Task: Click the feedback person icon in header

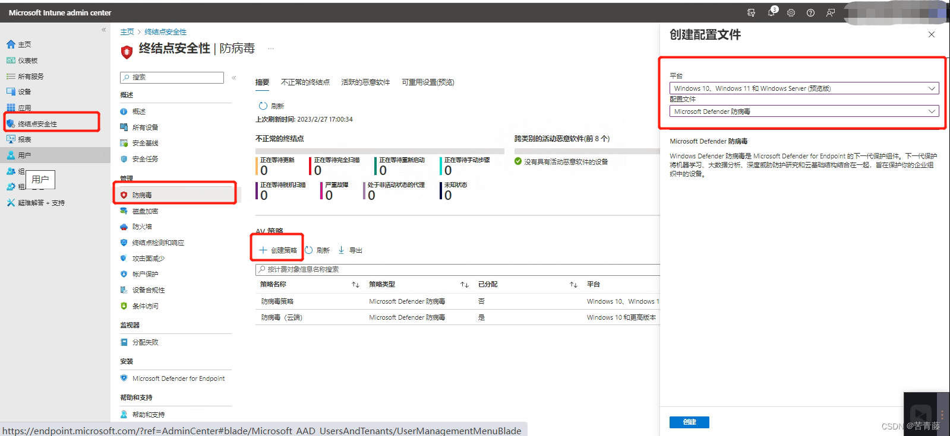Action: (x=831, y=12)
